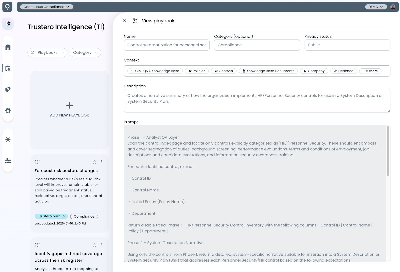Open options menu for Forecast risk posture changes

click(x=101, y=162)
